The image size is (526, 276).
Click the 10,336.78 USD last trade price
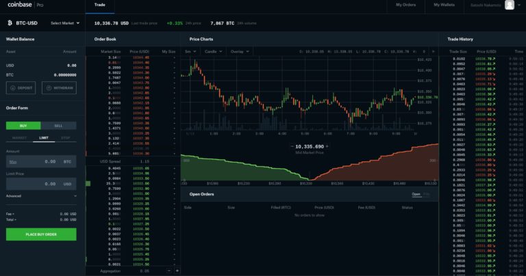(112, 23)
